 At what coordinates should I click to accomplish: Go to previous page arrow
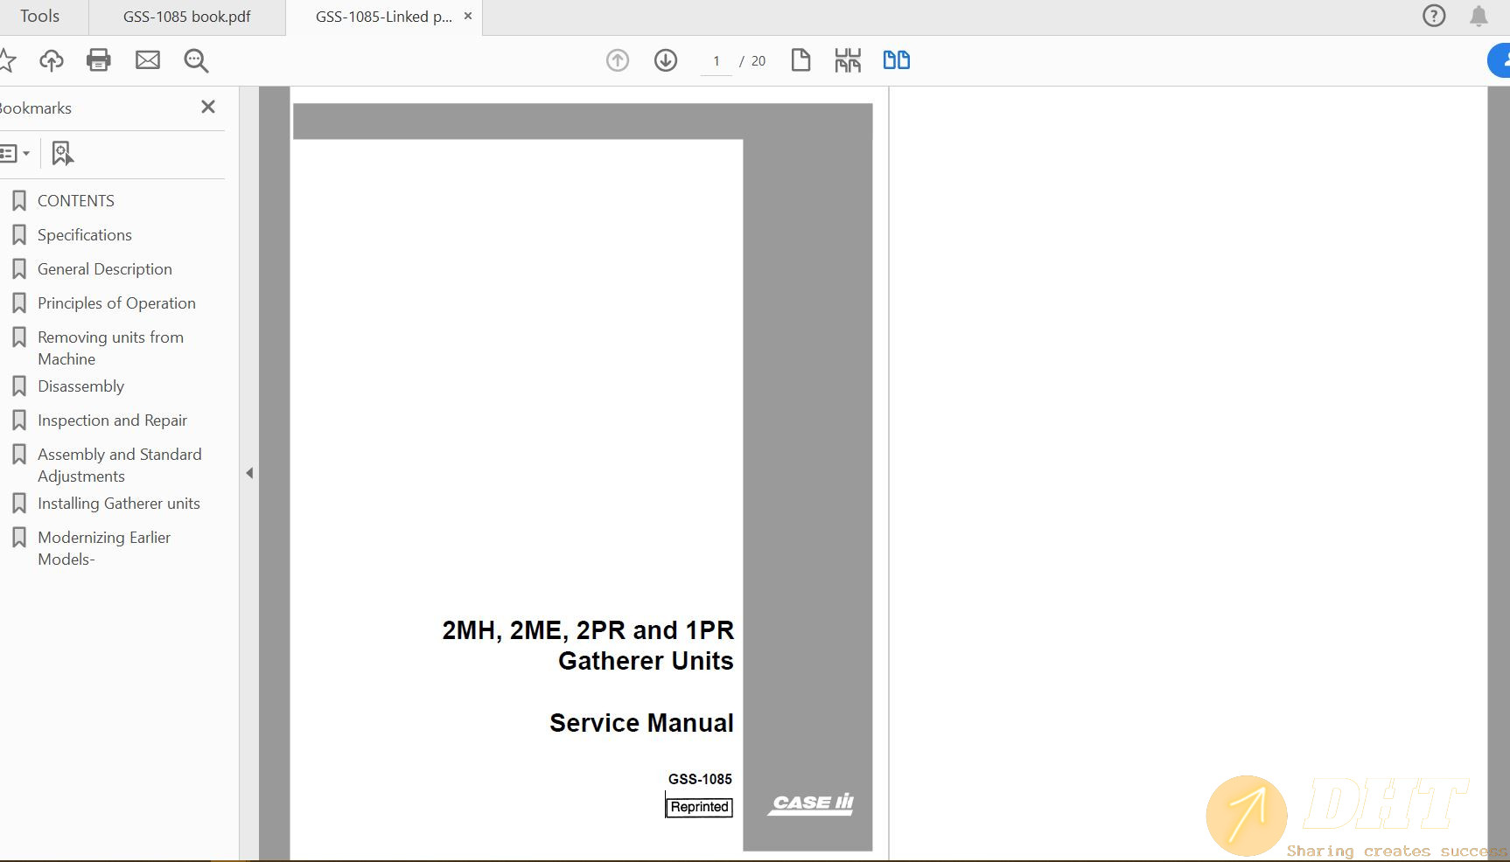[618, 60]
